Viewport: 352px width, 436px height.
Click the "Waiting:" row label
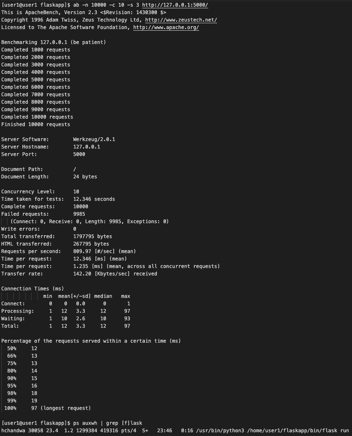pos(13,319)
